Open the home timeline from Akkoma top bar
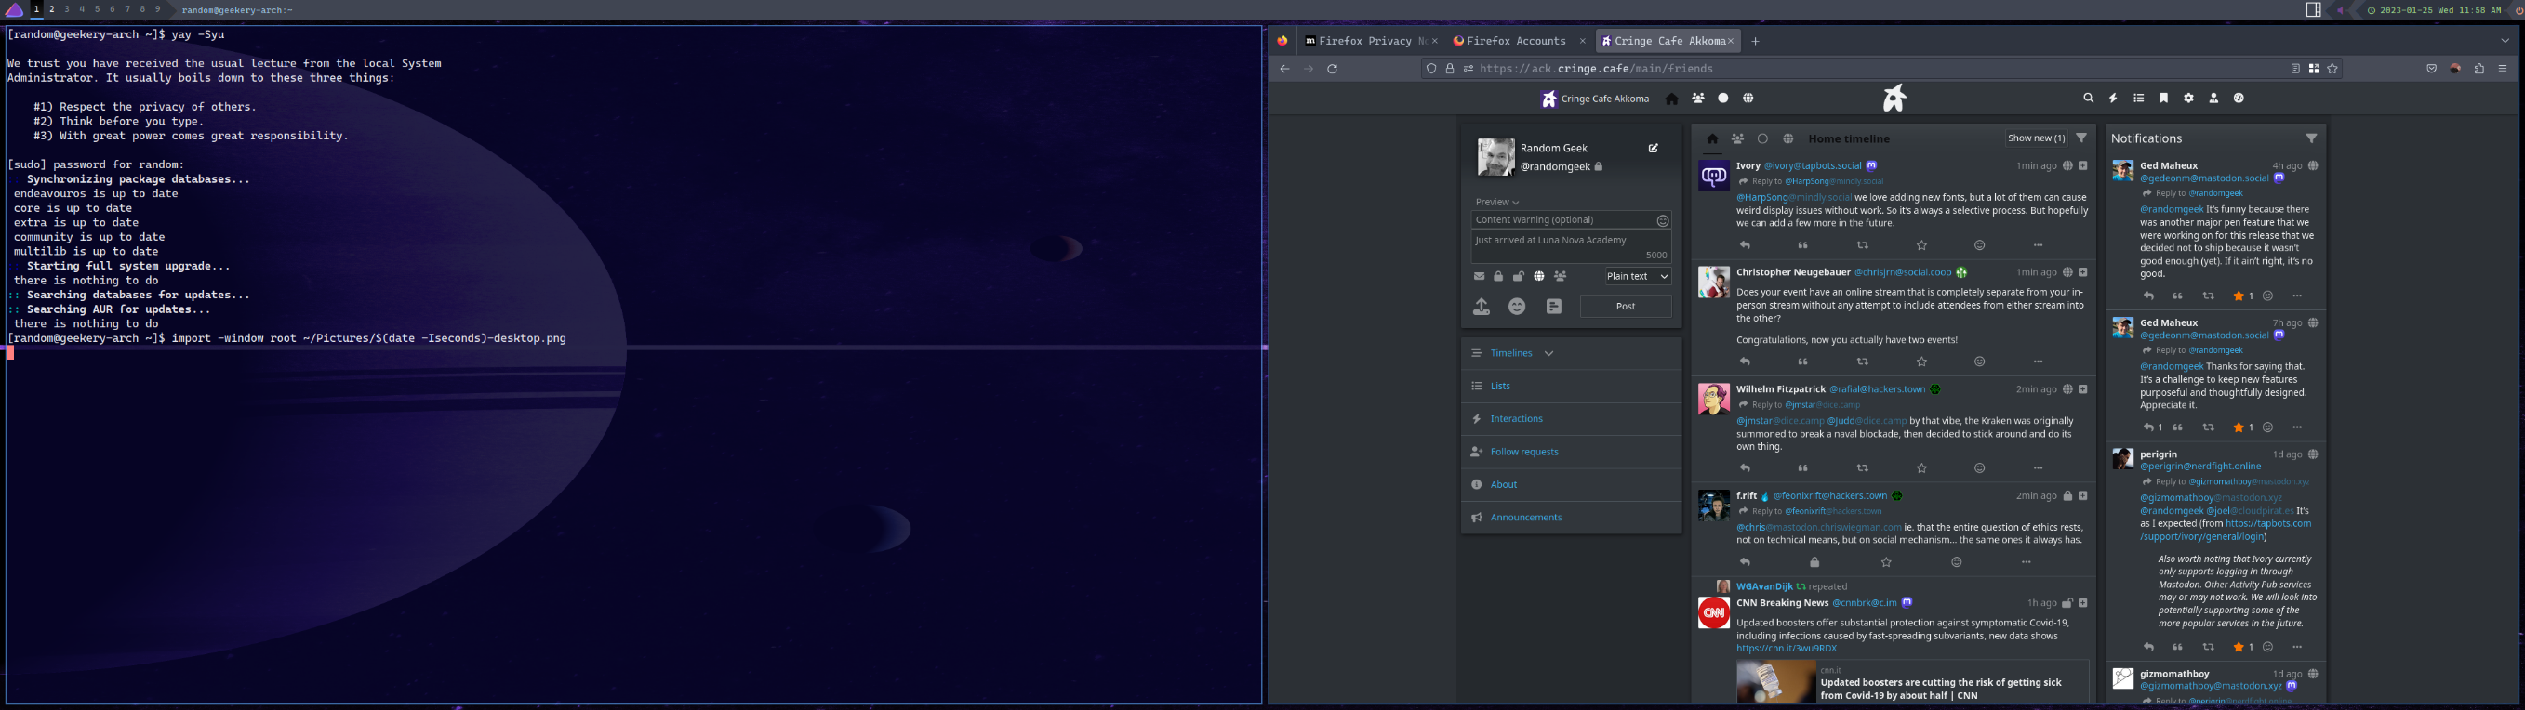 click(1672, 99)
